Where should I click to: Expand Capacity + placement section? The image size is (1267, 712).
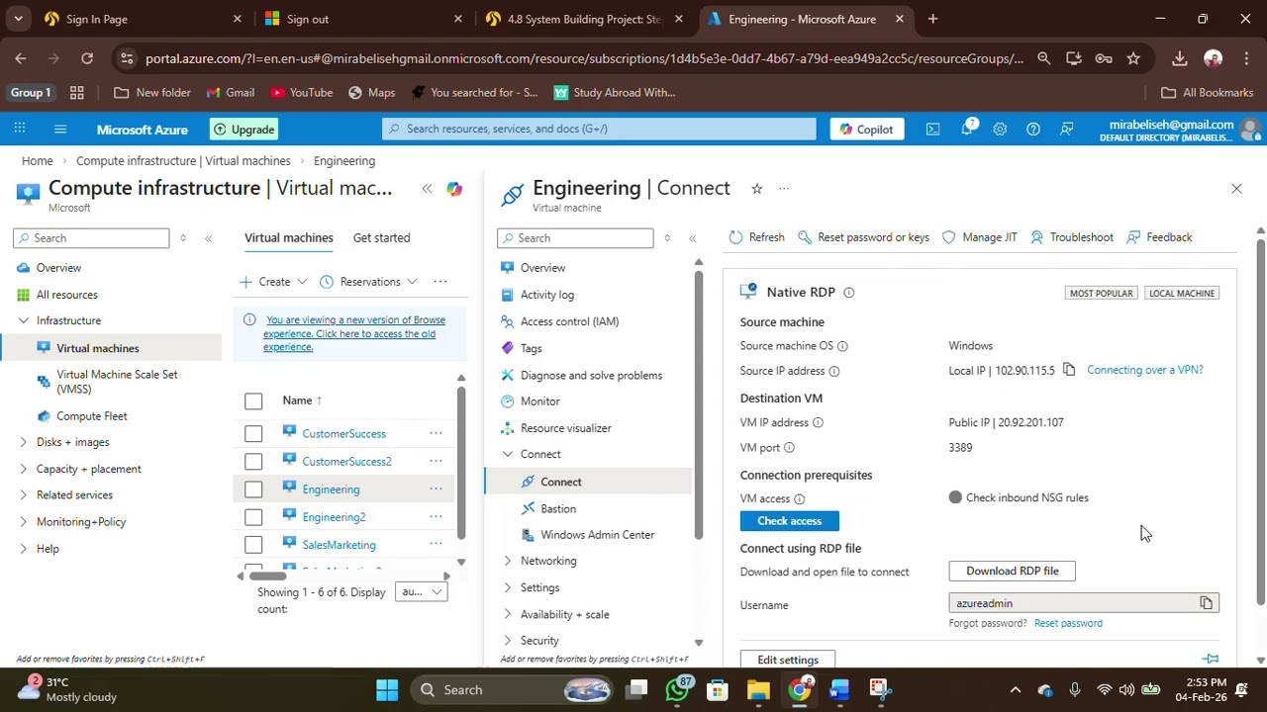click(x=24, y=469)
